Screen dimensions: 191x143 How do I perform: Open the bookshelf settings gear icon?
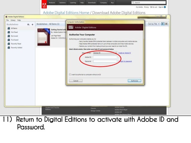pos(28,24)
